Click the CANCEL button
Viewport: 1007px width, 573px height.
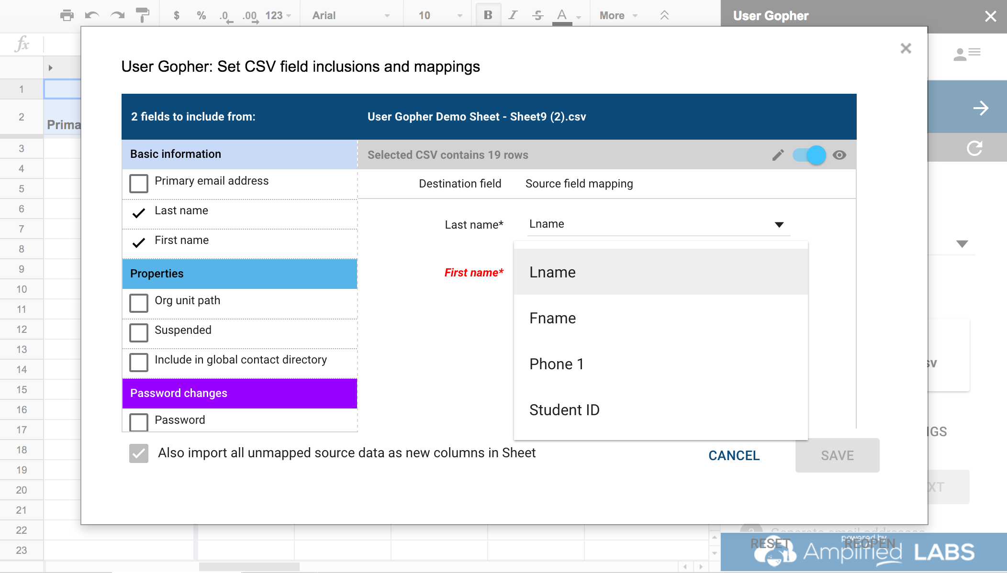tap(734, 455)
